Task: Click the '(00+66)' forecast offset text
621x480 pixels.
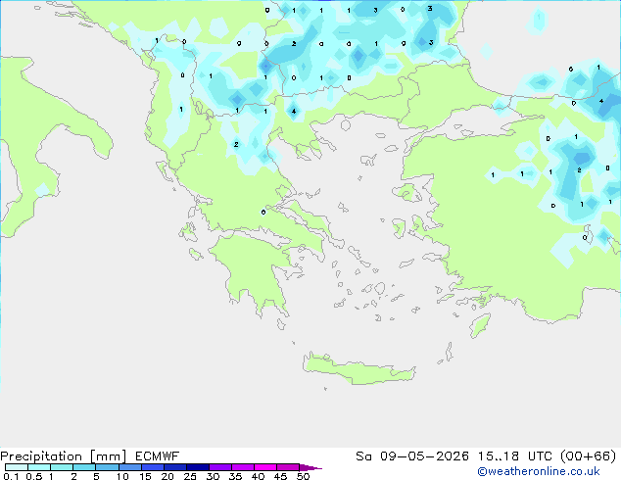Action: [589, 456]
